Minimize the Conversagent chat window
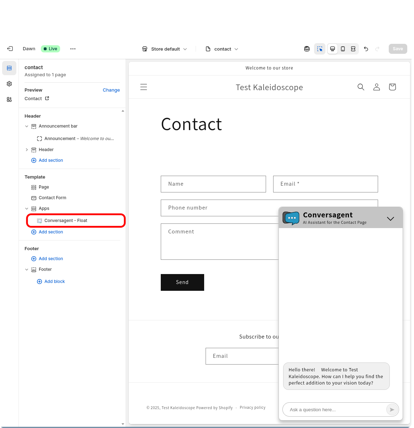The image size is (414, 428). pyautogui.click(x=390, y=219)
